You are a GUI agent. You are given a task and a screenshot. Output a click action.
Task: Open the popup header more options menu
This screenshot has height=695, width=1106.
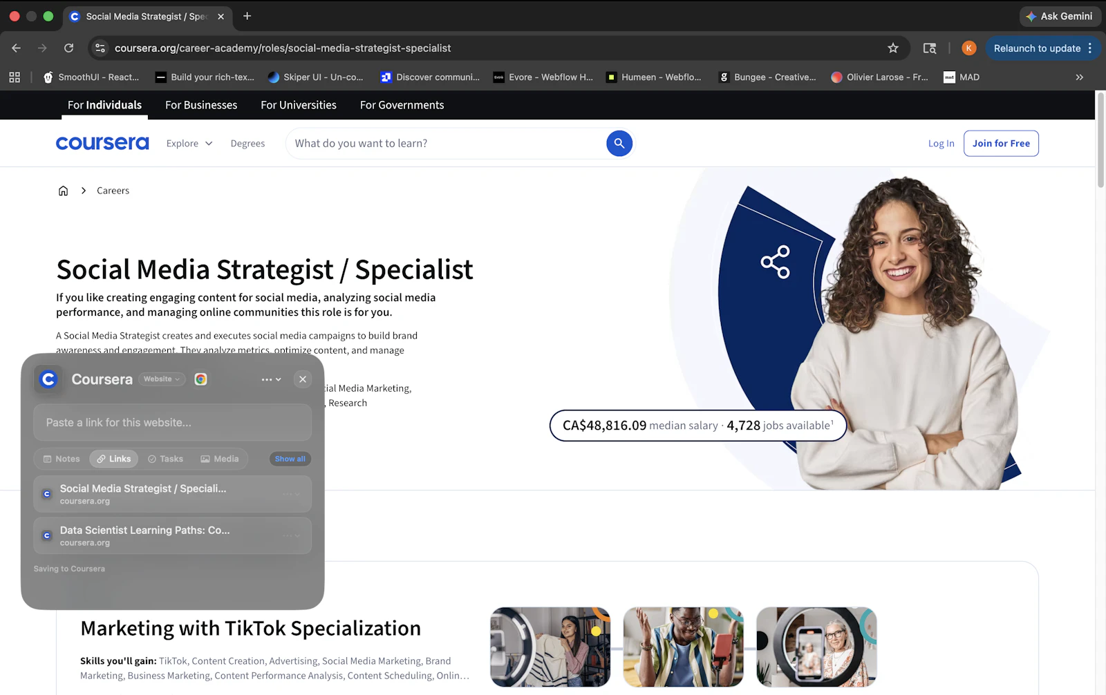click(271, 379)
